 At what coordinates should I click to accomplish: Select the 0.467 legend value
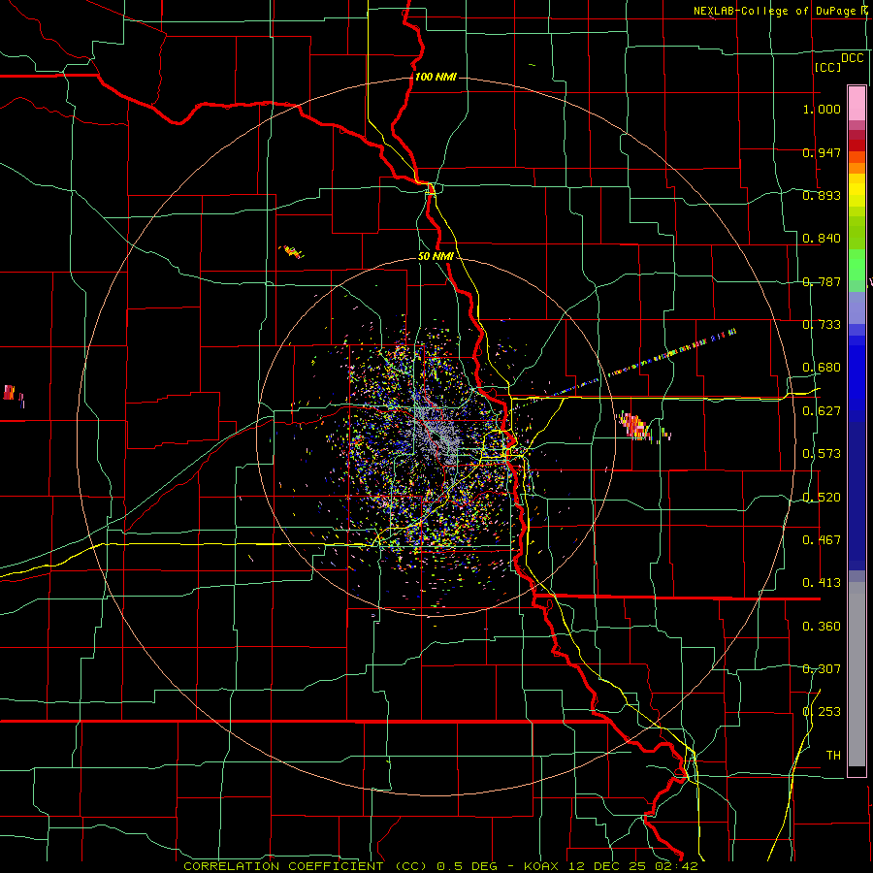(822, 540)
